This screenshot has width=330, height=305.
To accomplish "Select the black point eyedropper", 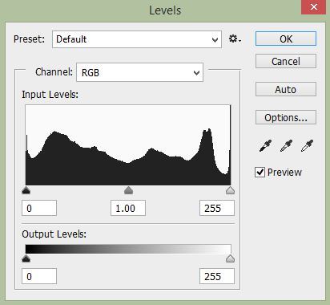I will [x=266, y=145].
